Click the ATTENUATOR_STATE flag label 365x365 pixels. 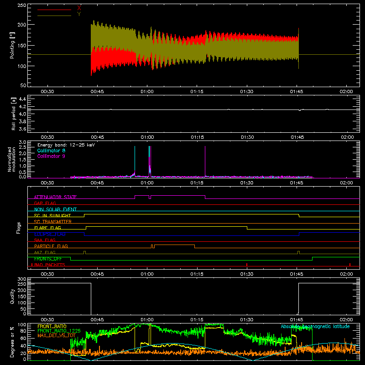[x=55, y=197]
